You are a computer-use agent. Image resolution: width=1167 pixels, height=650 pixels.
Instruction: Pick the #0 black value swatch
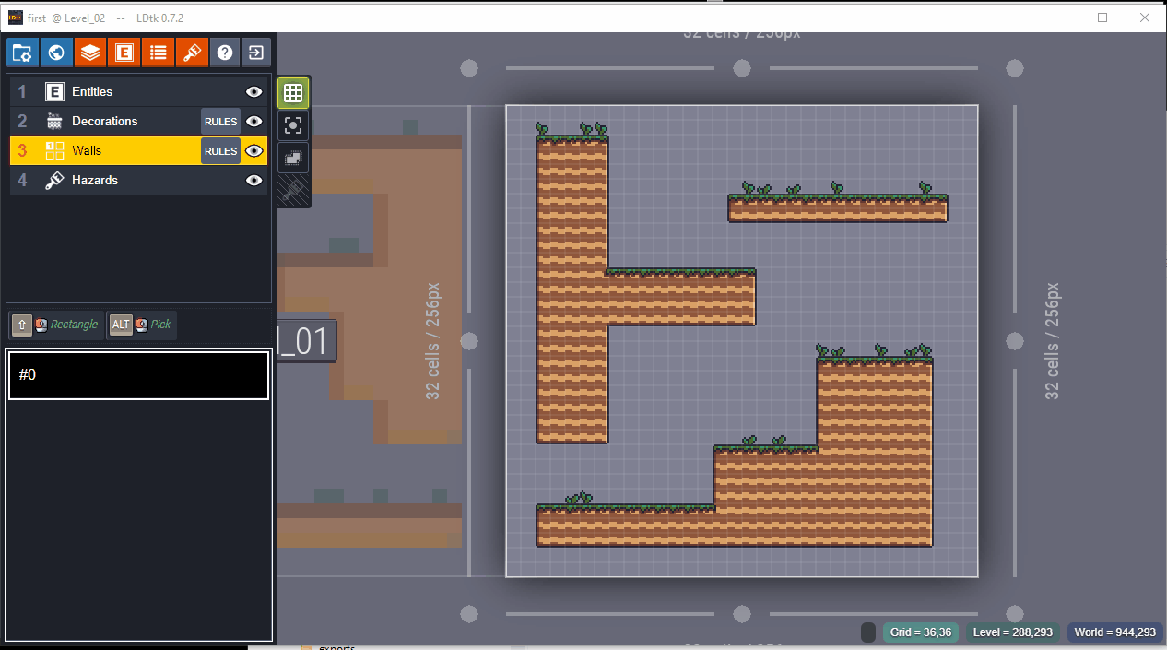(138, 375)
